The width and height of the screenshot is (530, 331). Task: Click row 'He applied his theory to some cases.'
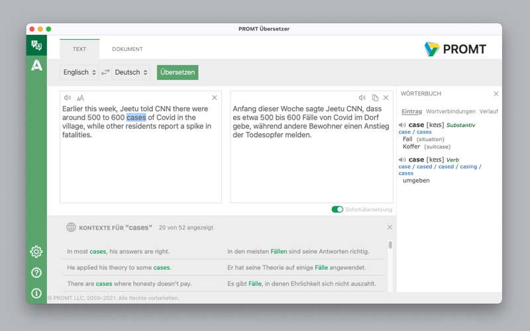click(119, 267)
